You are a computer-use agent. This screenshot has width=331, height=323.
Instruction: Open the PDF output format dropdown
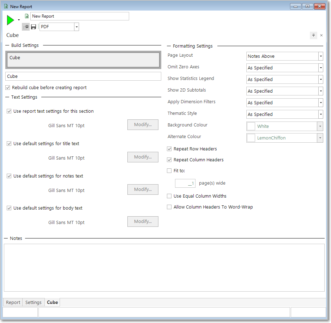77,27
